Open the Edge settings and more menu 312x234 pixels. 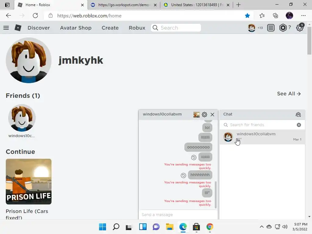(303, 16)
